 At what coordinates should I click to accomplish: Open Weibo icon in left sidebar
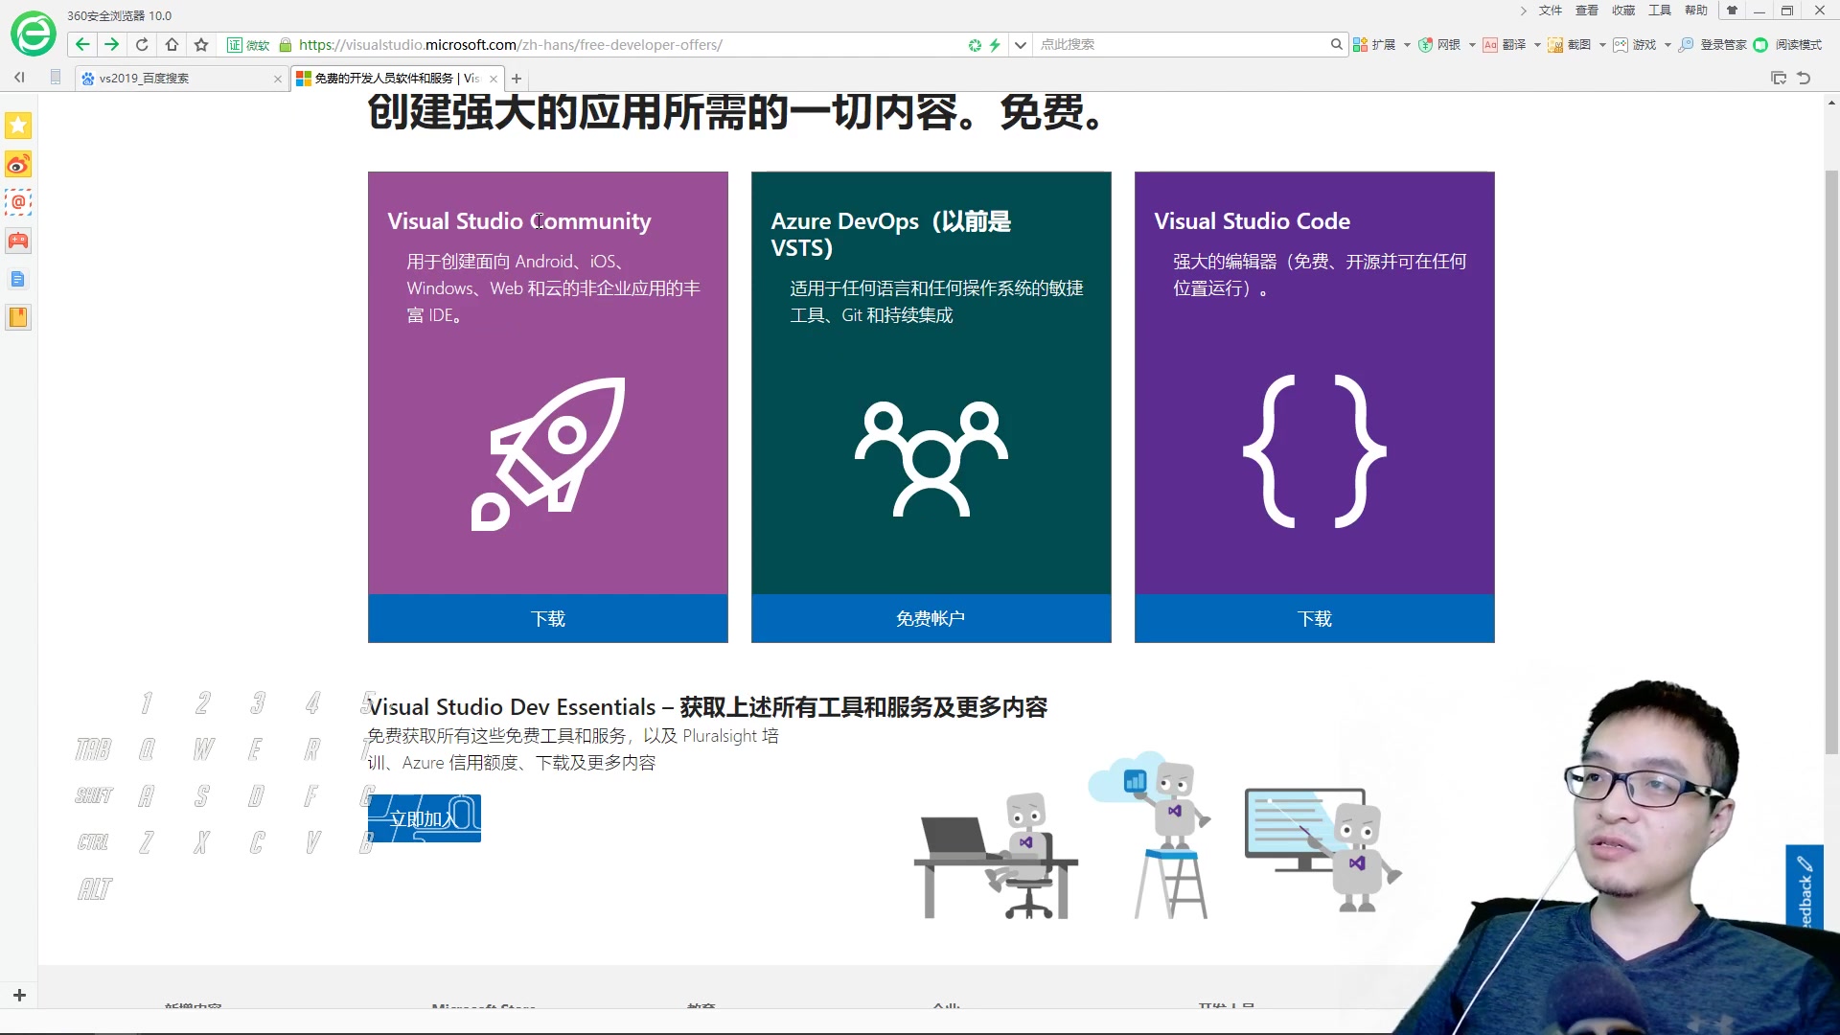[x=18, y=165]
